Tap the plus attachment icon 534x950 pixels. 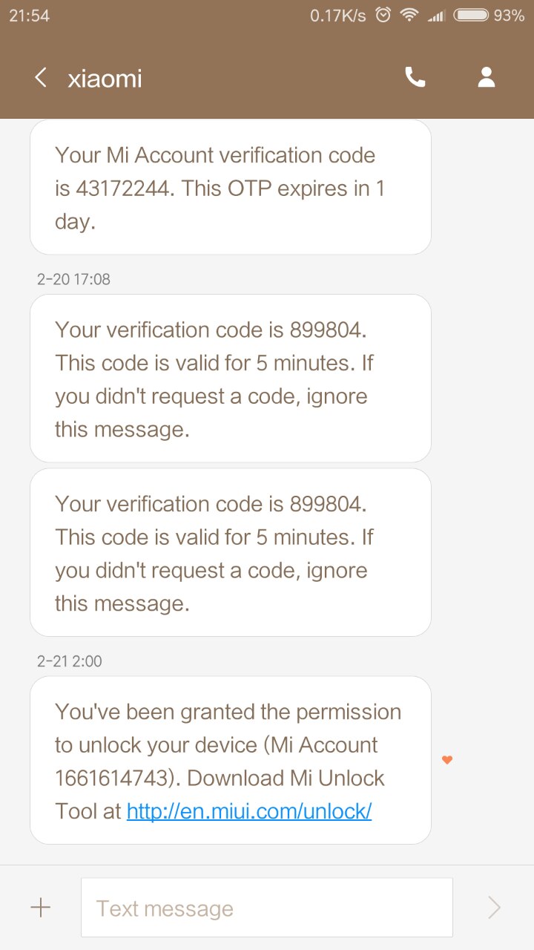pos(40,907)
